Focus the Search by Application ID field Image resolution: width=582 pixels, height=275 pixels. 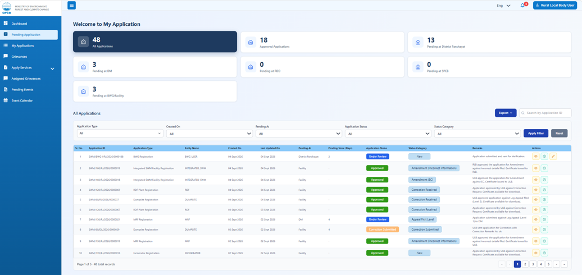545,113
